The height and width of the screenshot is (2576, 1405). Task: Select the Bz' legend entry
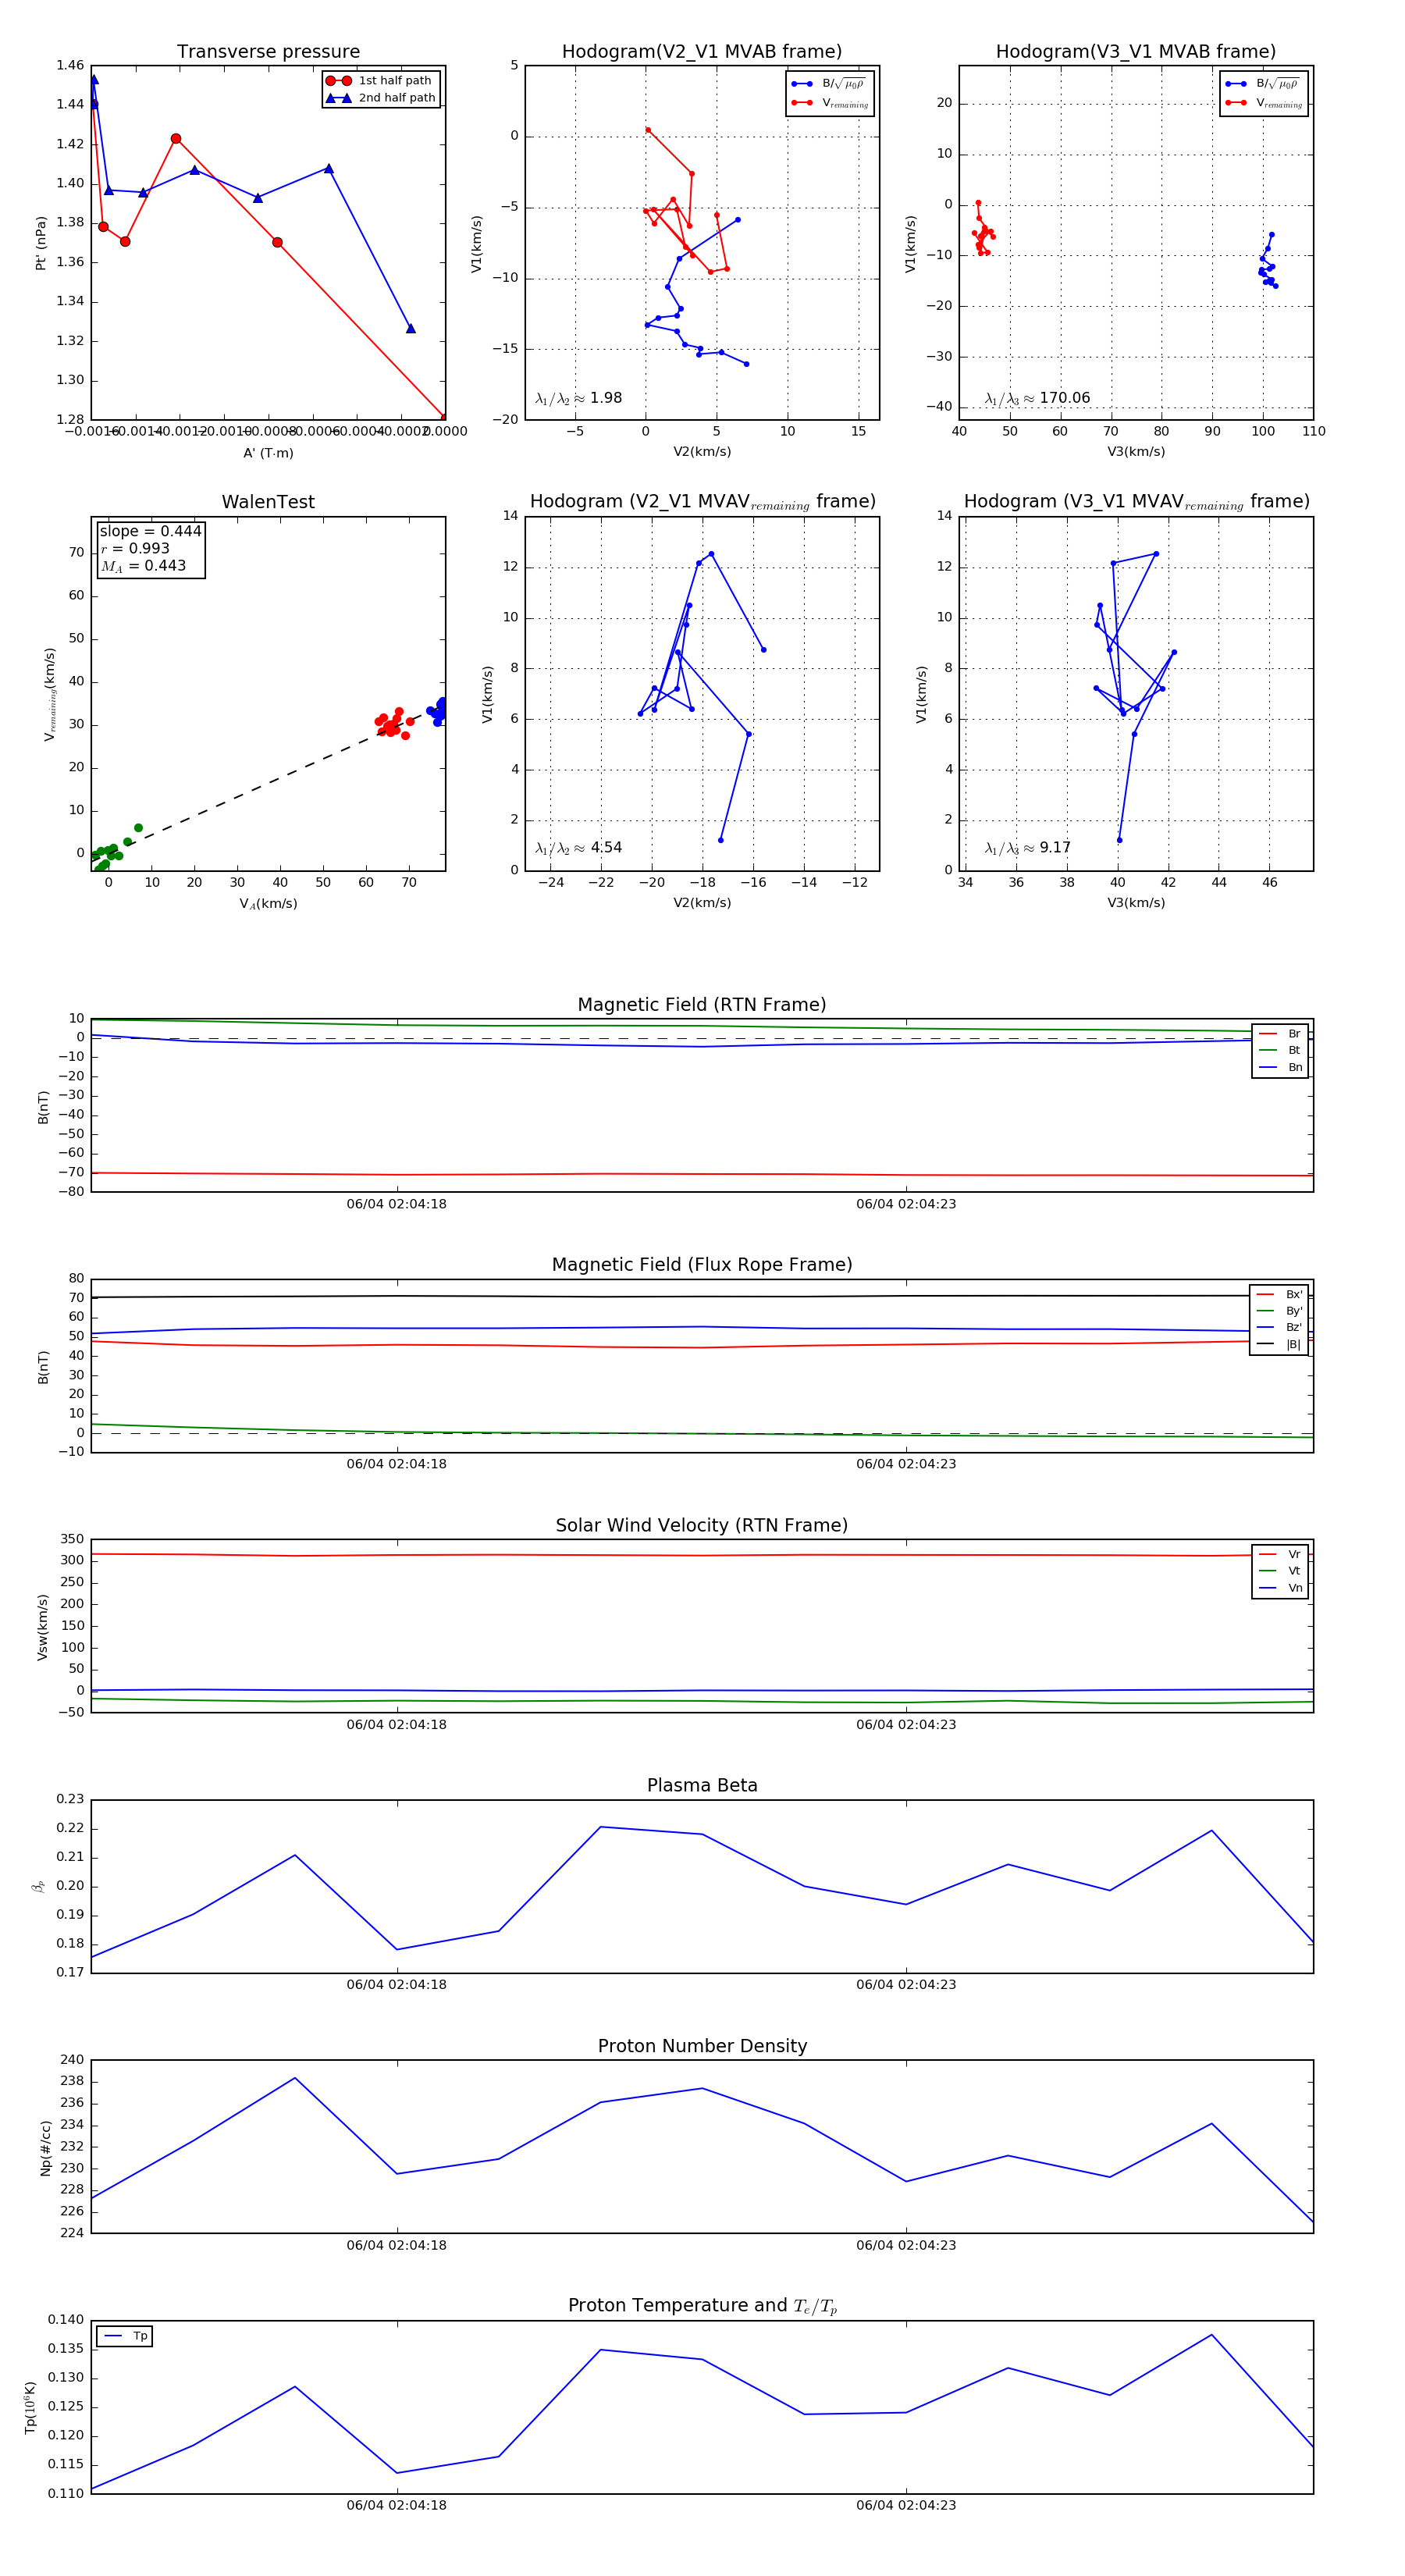1280,1327
